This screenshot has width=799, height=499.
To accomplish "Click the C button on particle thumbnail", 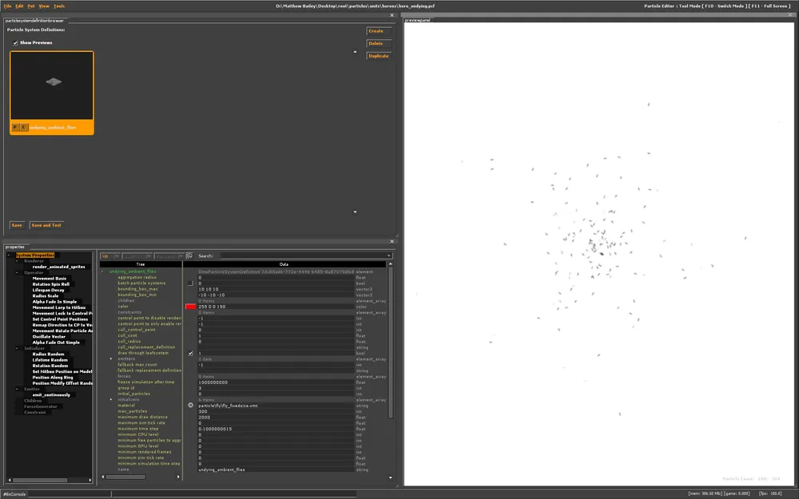I will pos(23,127).
